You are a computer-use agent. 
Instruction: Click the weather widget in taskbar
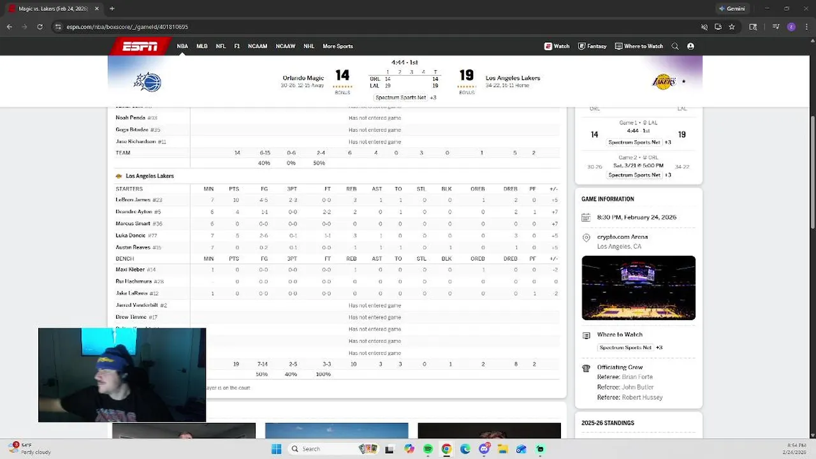pos(29,448)
